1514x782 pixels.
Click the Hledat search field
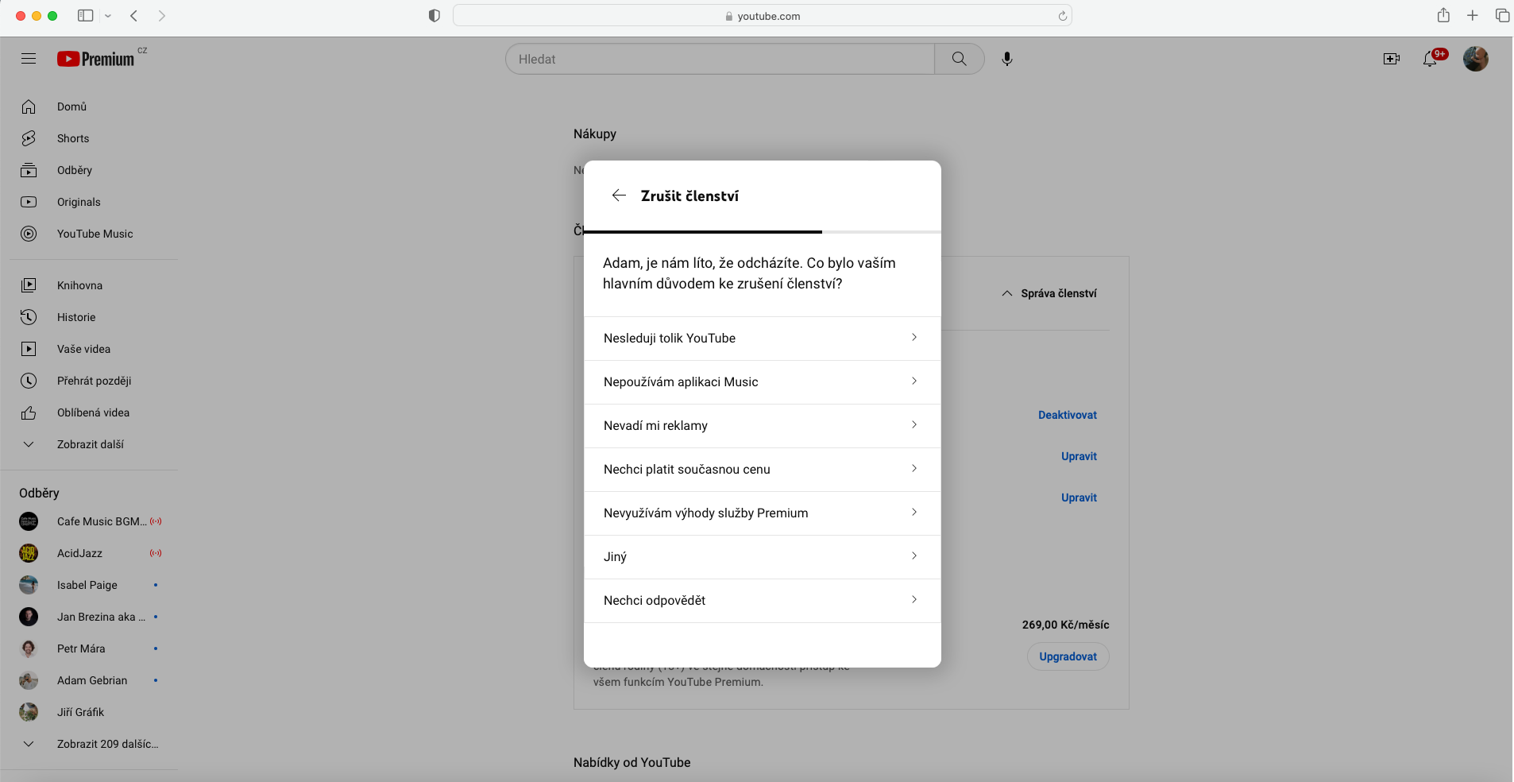pyautogui.click(x=719, y=59)
